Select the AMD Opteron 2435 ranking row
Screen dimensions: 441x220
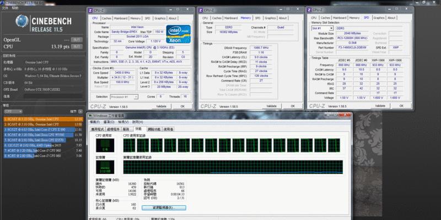point(44,145)
